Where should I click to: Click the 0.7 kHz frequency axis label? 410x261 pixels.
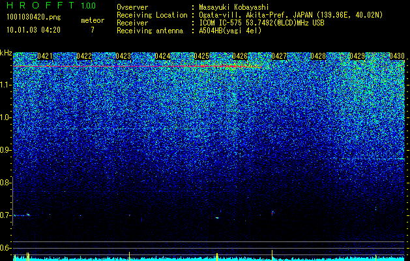point(6,215)
